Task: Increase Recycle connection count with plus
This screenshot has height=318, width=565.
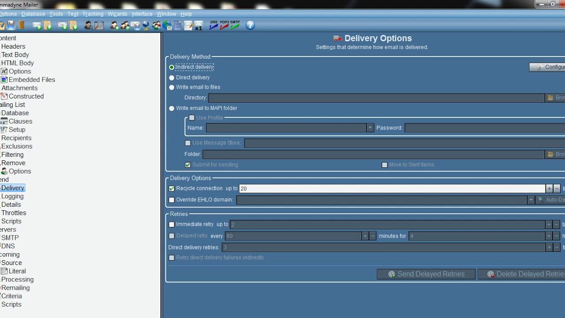Action: [x=549, y=189]
